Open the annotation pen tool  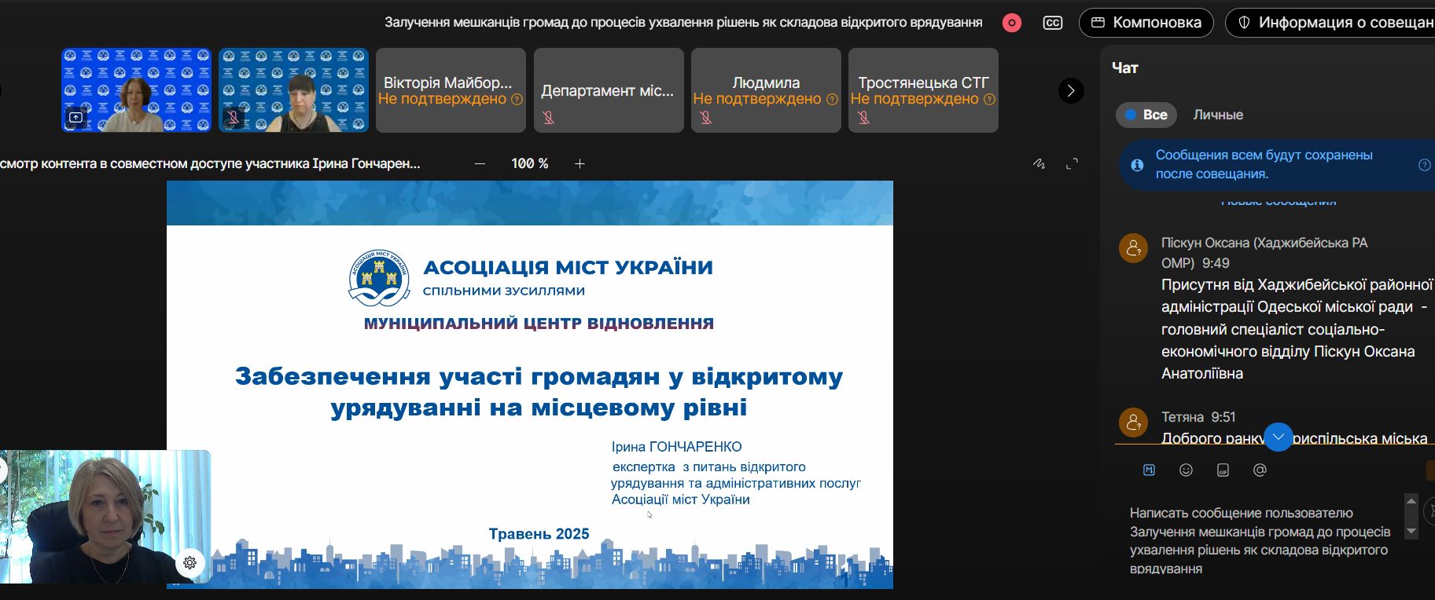(1039, 163)
